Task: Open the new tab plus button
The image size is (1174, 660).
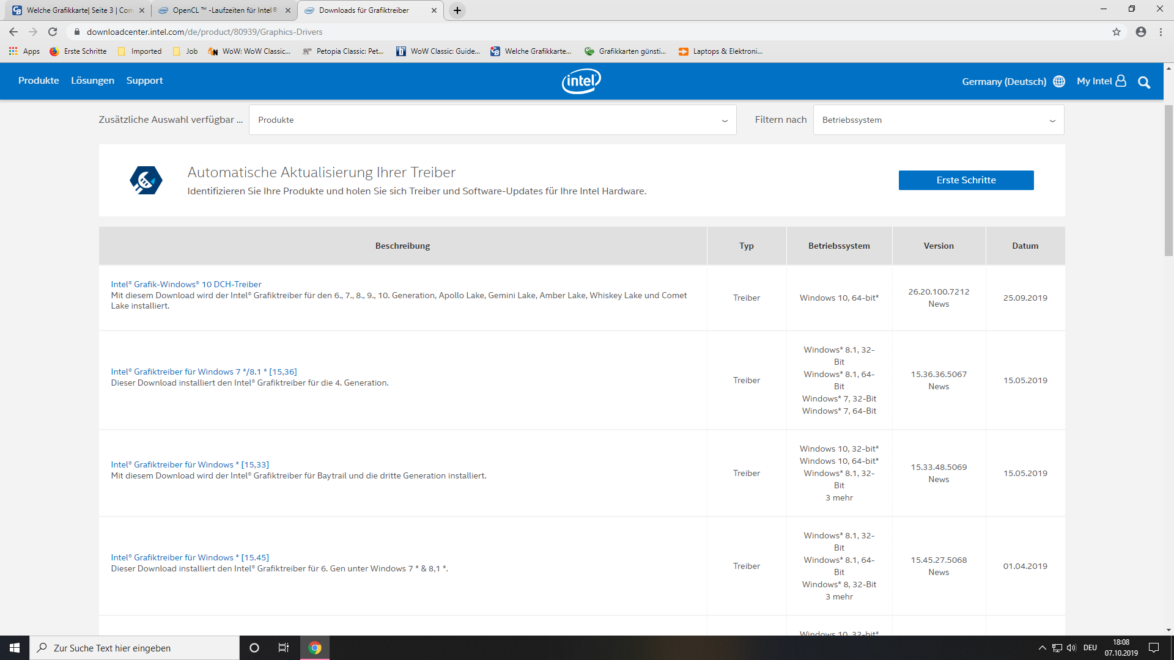Action: (457, 10)
